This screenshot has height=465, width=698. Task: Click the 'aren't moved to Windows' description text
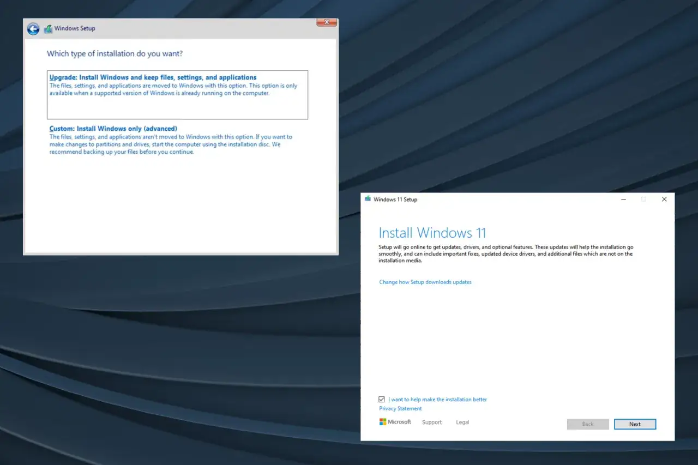point(171,144)
